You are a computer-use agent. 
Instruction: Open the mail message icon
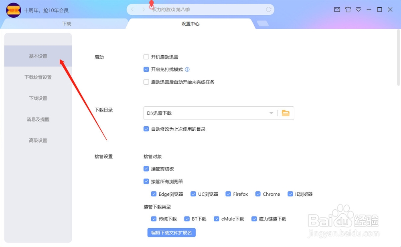[x=337, y=10]
